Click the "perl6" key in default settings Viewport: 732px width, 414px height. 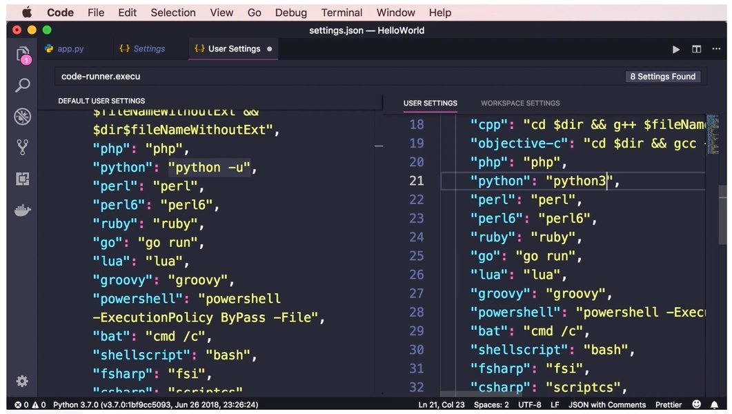[x=119, y=205]
